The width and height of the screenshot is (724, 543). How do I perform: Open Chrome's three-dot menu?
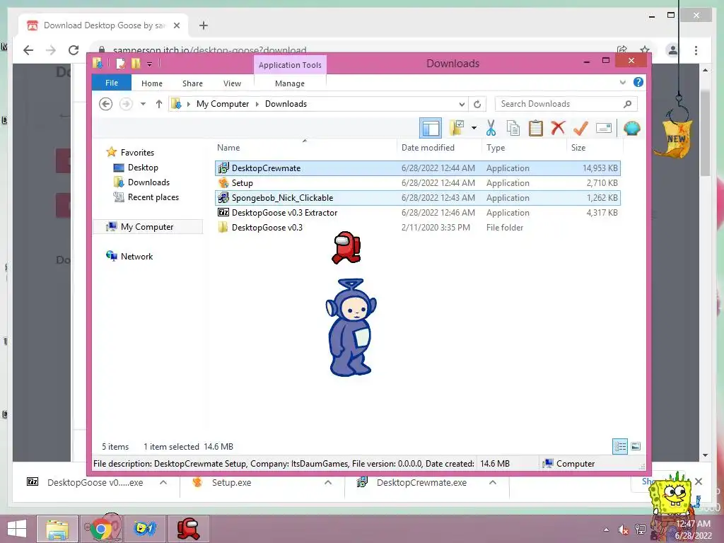pyautogui.click(x=696, y=50)
